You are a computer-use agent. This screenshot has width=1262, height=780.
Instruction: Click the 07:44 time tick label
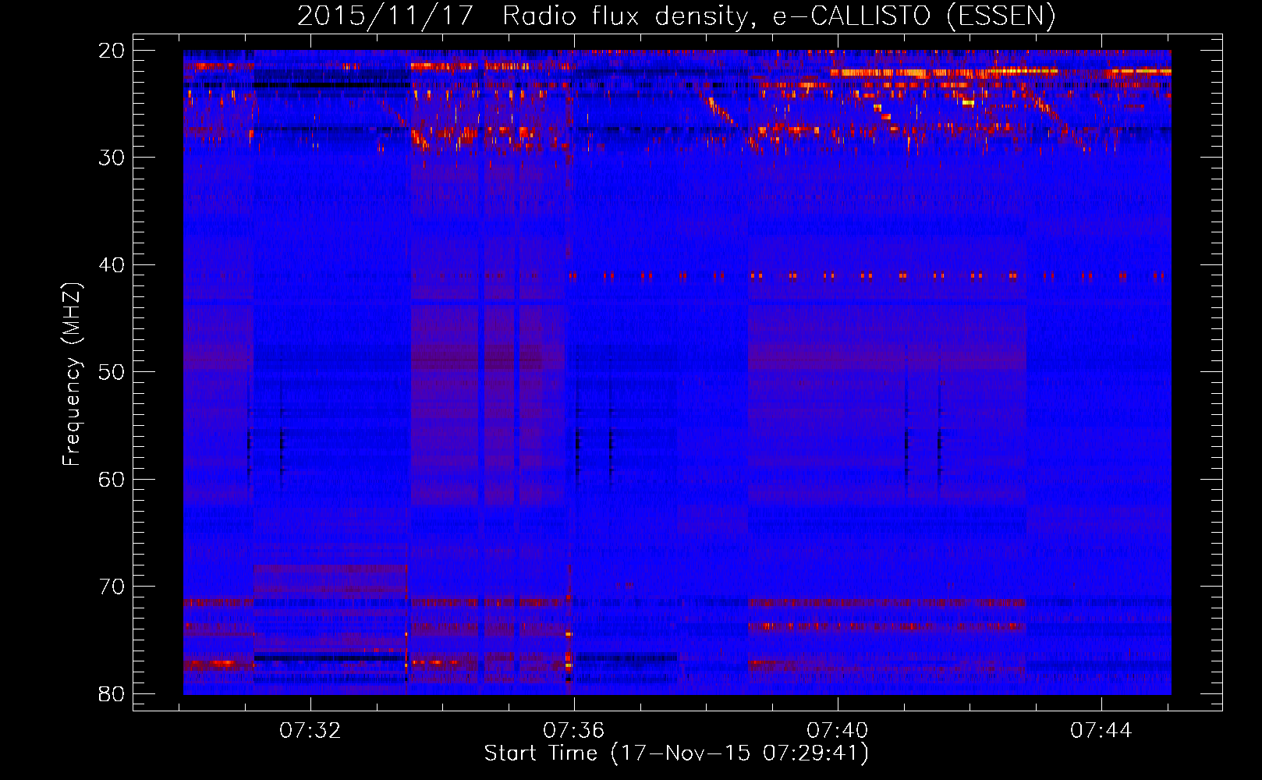click(x=1101, y=731)
